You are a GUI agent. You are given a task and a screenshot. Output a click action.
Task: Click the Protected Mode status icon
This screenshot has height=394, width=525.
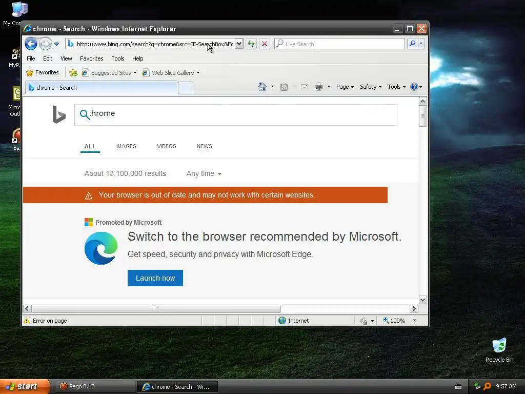364,321
